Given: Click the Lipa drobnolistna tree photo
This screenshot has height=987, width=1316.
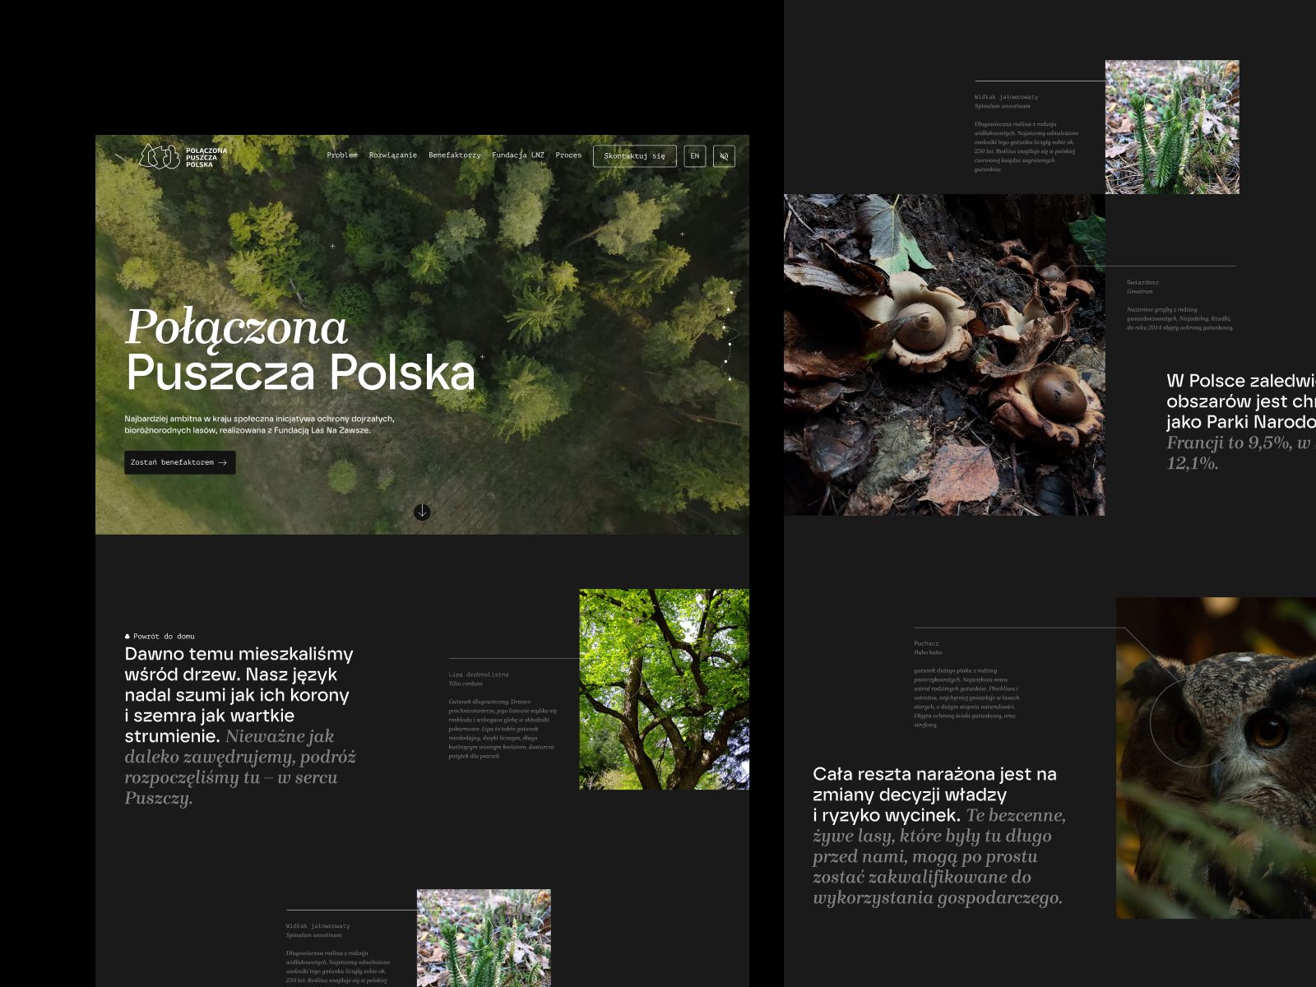Looking at the screenshot, I should tap(665, 689).
